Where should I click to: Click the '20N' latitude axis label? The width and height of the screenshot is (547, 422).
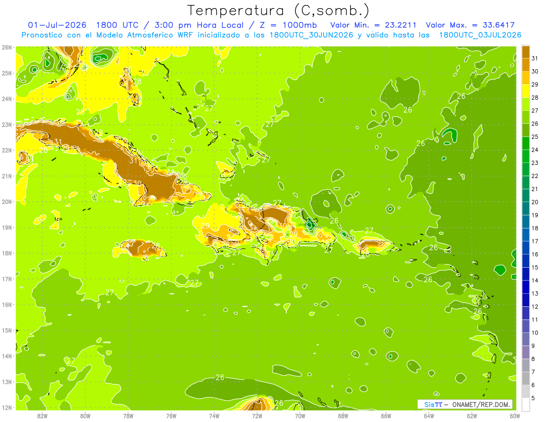coord(7,202)
